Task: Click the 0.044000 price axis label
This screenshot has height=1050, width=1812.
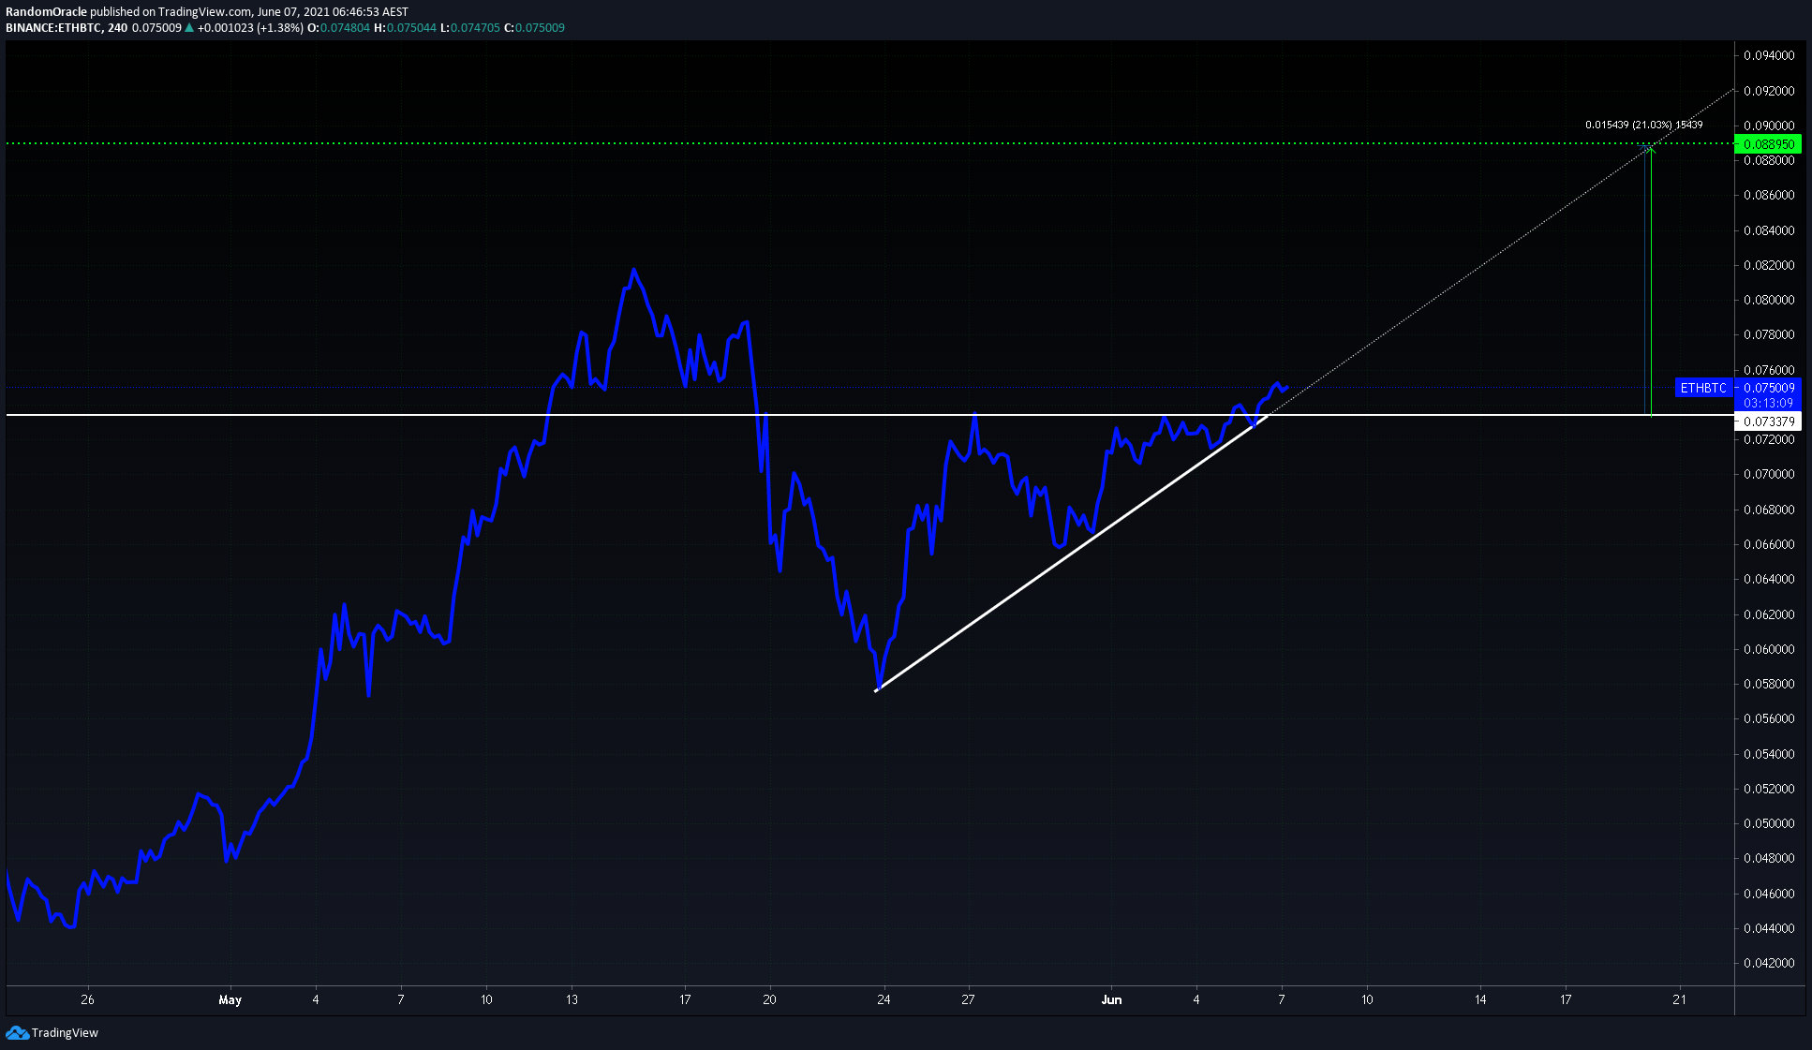Action: tap(1769, 928)
